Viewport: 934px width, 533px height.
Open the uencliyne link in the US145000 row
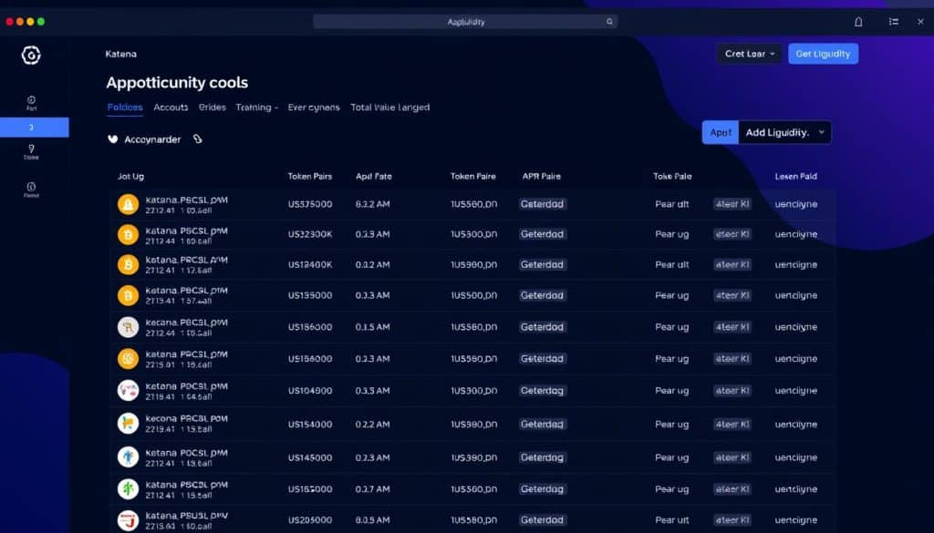[795, 457]
